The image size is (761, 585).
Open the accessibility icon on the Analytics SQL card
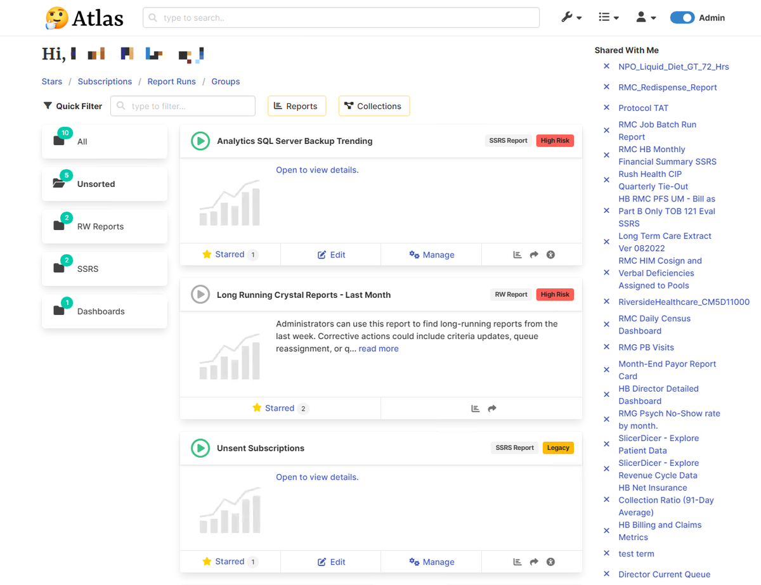click(x=550, y=255)
